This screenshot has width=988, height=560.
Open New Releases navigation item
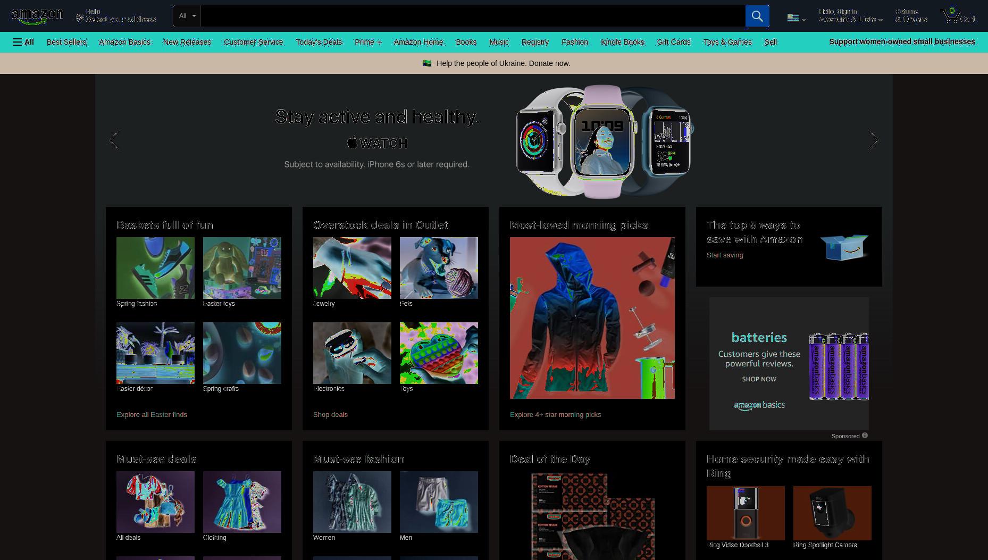click(187, 42)
